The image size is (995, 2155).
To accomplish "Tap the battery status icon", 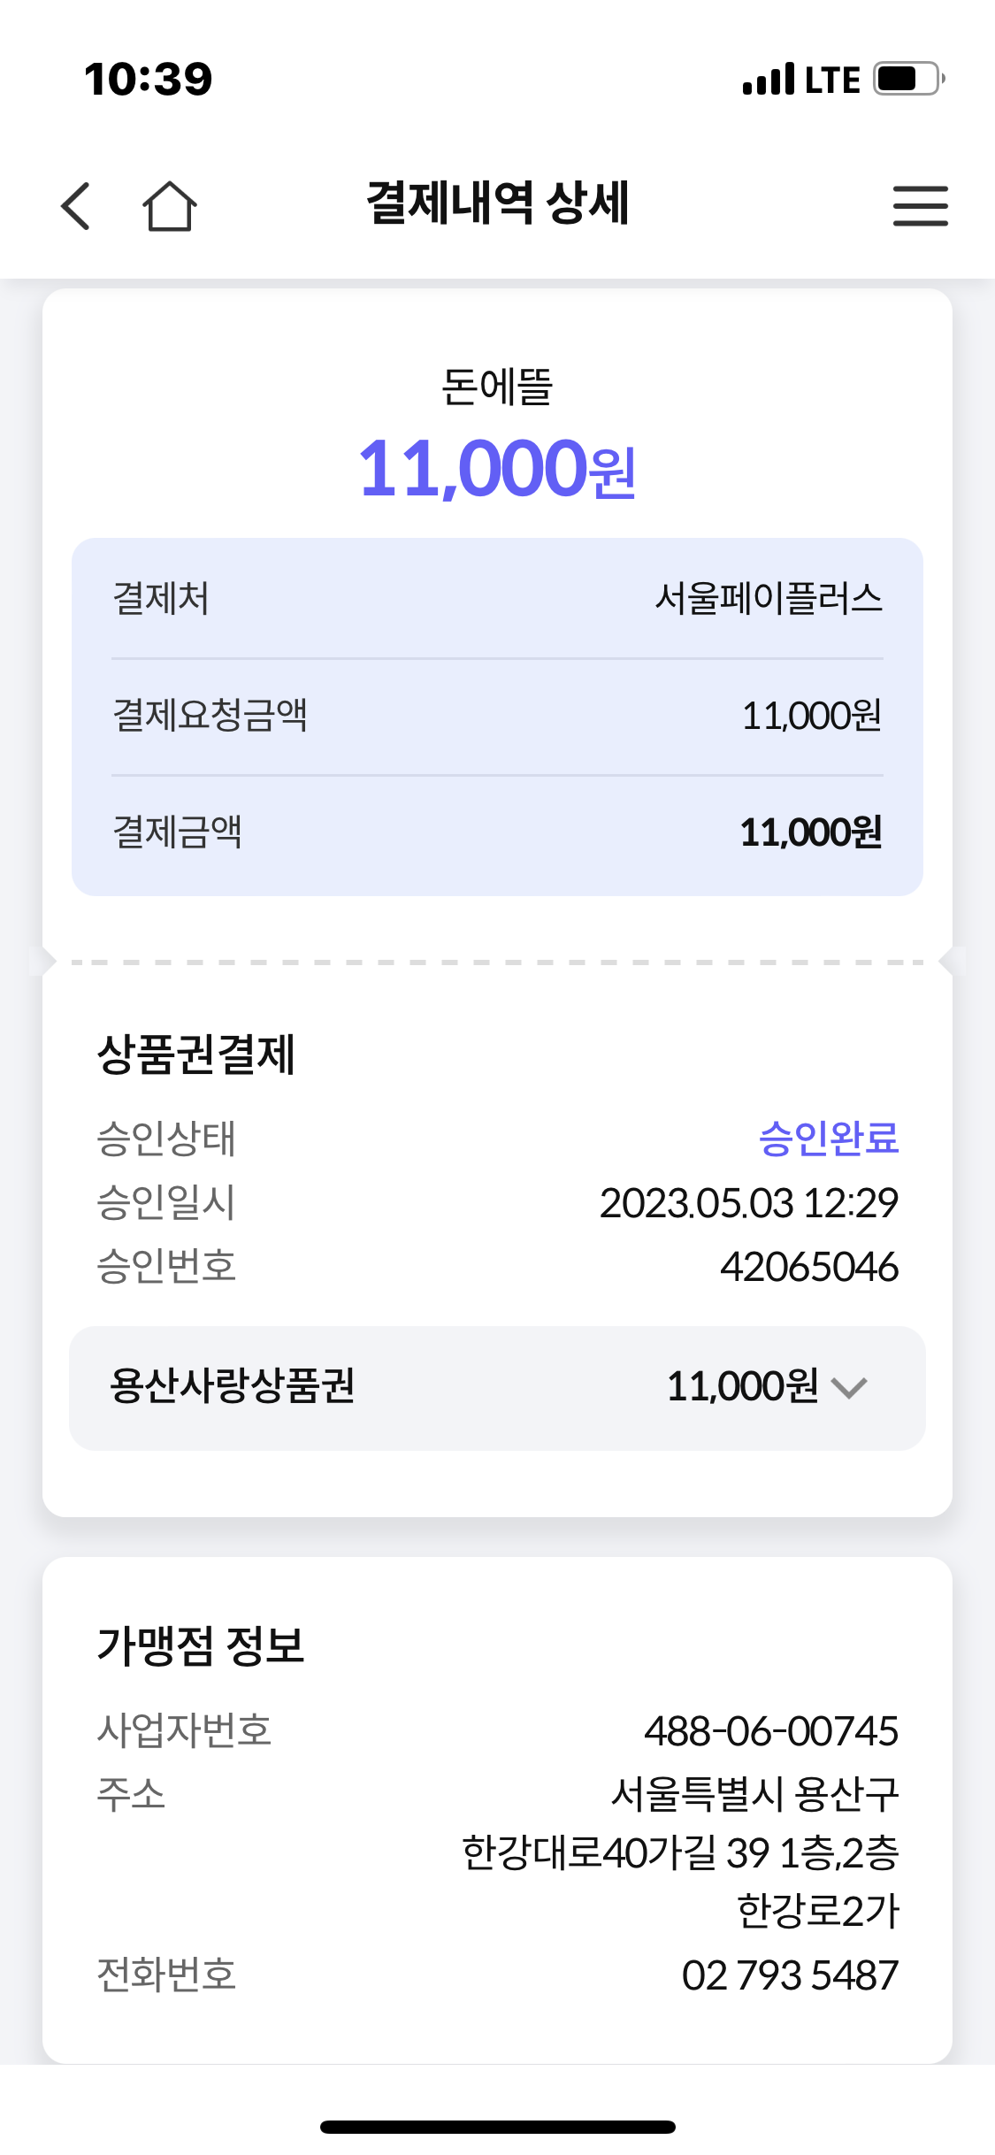I will 908,80.
